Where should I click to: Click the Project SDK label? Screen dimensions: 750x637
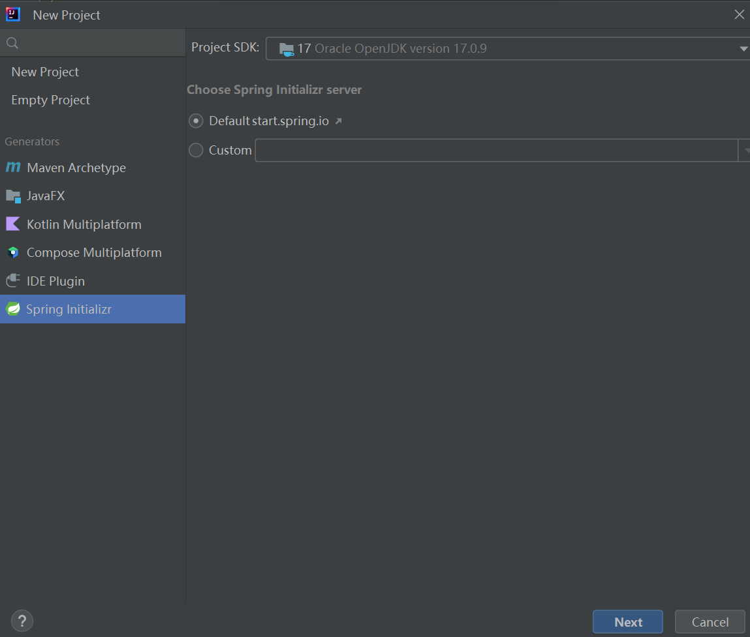225,48
